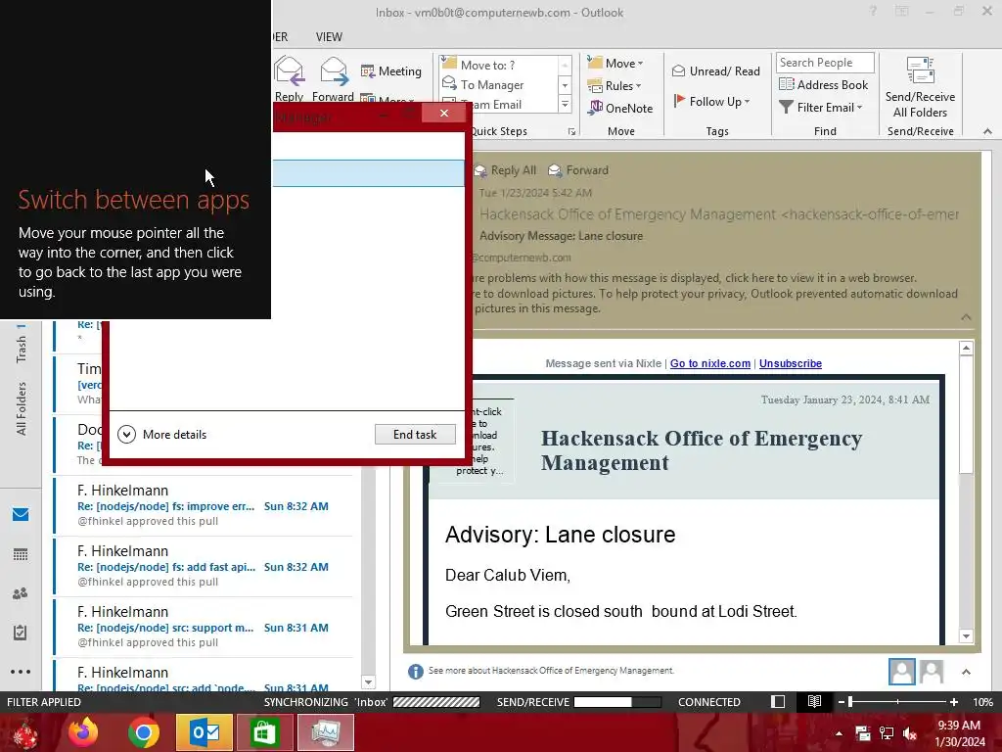Select the highlighted process row in Task Manager
Screen dimensions: 1002x752
(x=369, y=173)
